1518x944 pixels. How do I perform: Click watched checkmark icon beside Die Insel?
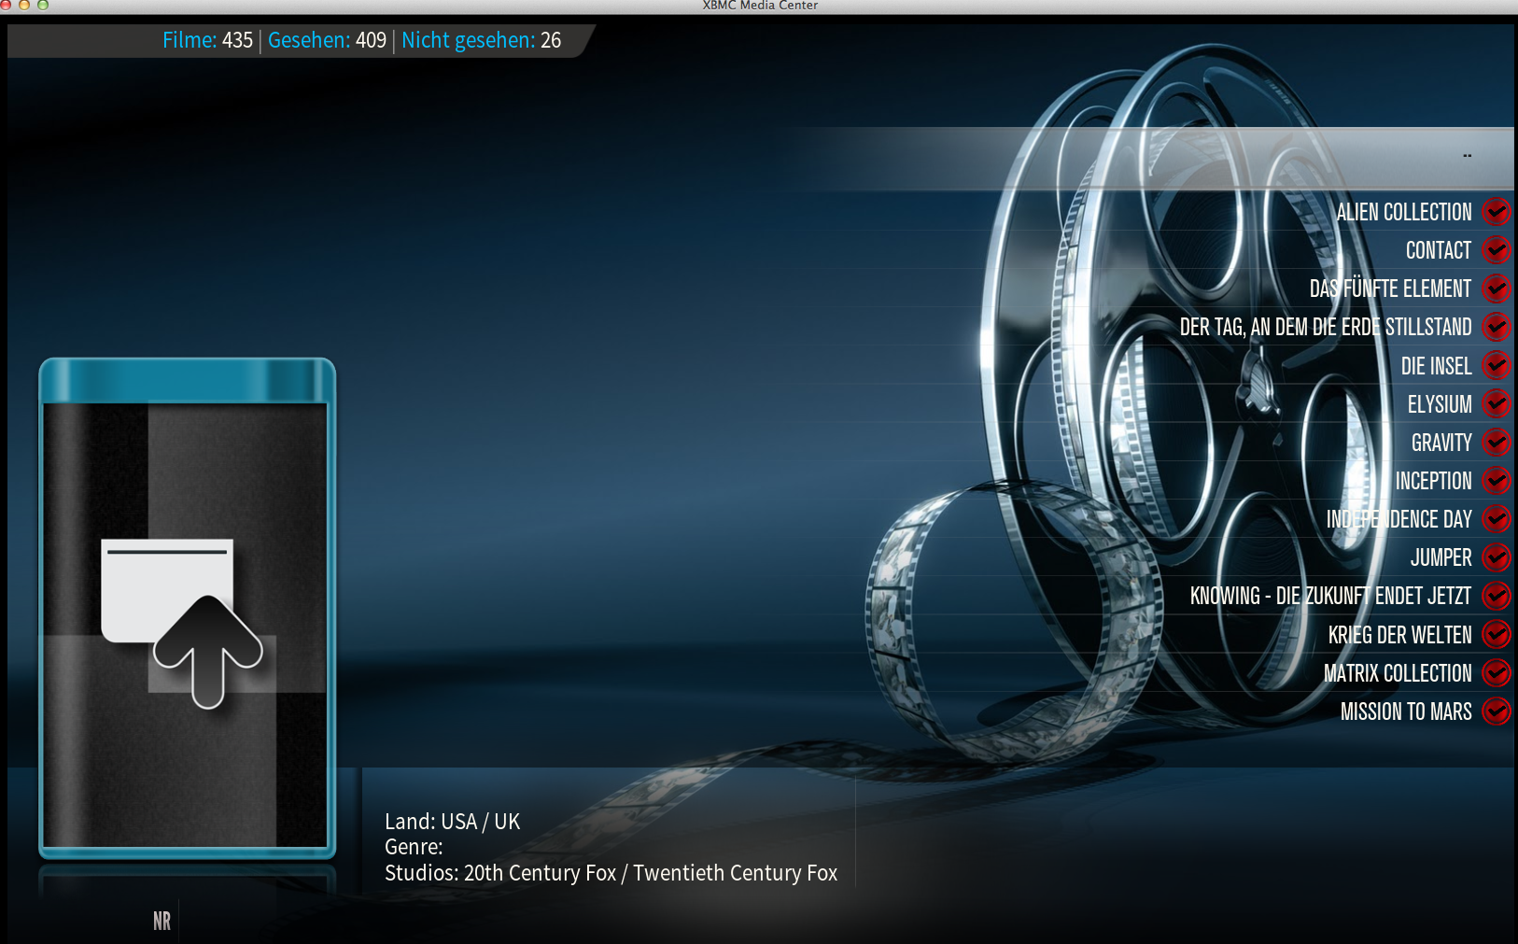pos(1497,365)
